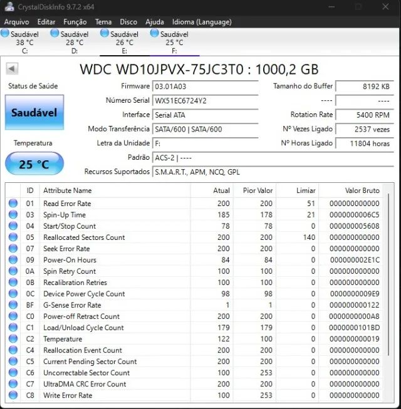
Task: Click the status dot for G-Sense Error Rate
Action: [13, 304]
